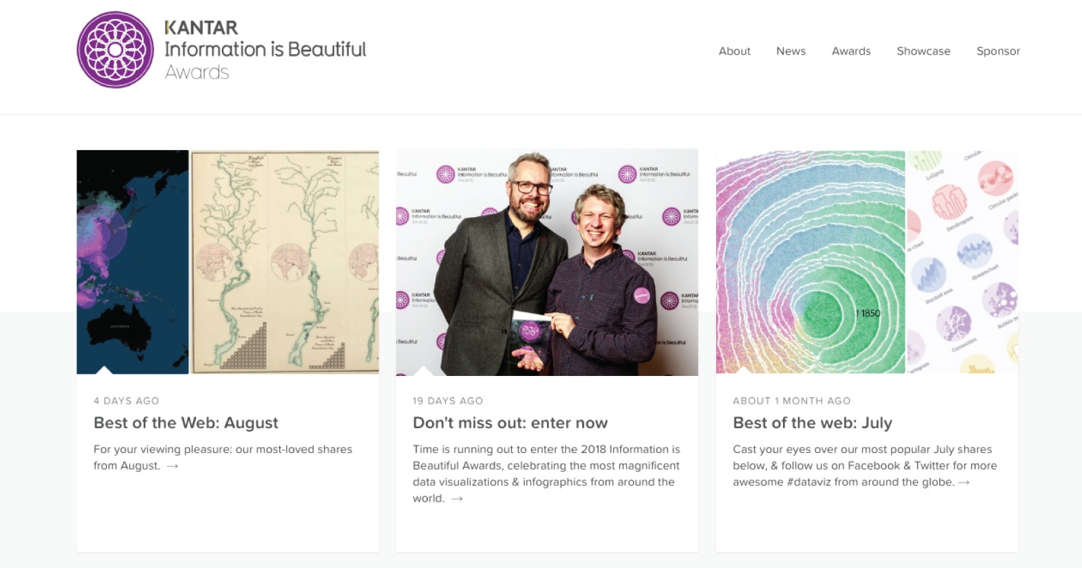
Task: Select the purple mandala logo icon
Action: [115, 49]
